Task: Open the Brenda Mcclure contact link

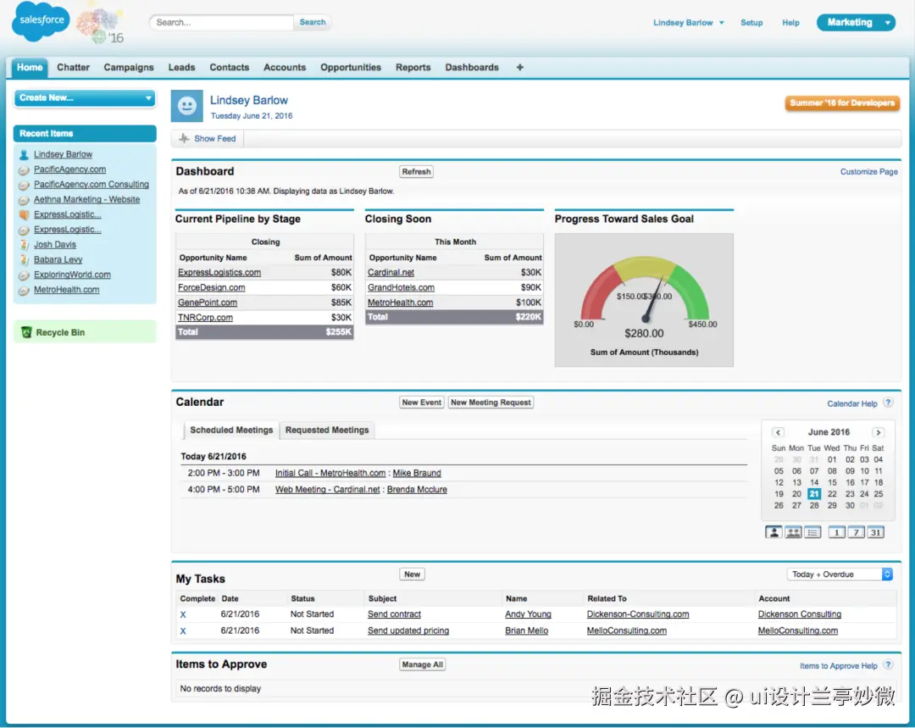Action: pyautogui.click(x=417, y=490)
